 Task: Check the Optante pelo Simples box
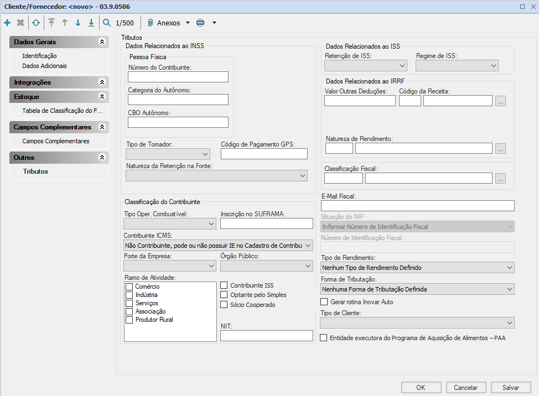point(224,295)
